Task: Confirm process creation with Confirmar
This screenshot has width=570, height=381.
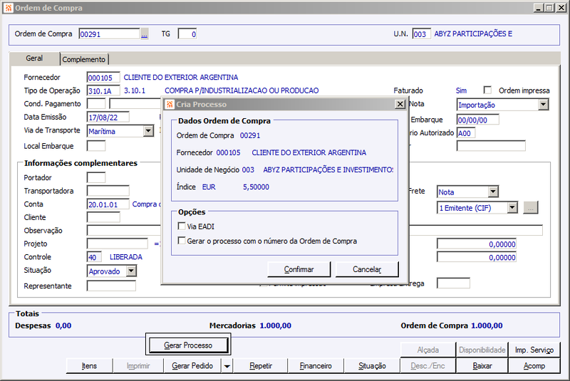Action: tap(299, 269)
